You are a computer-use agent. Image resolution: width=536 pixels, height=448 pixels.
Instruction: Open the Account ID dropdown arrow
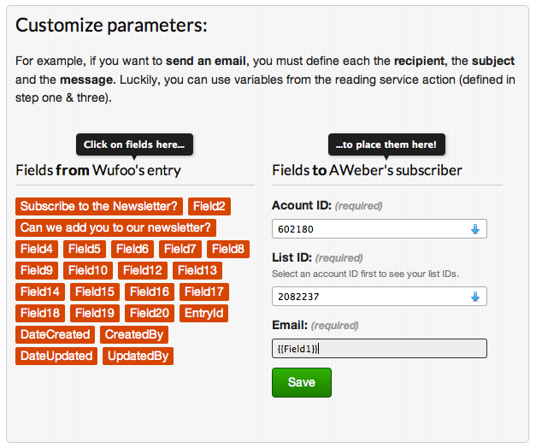[476, 229]
